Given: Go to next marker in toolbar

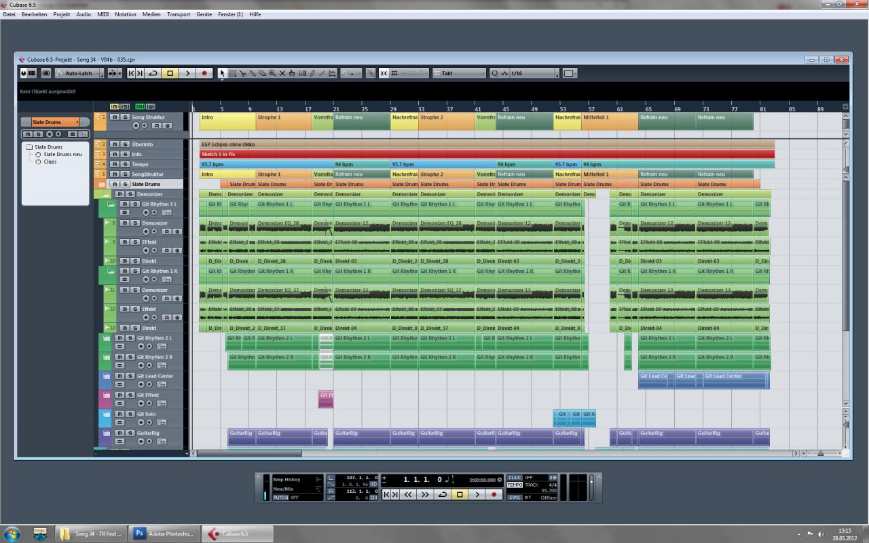Looking at the screenshot, I should click(x=140, y=73).
